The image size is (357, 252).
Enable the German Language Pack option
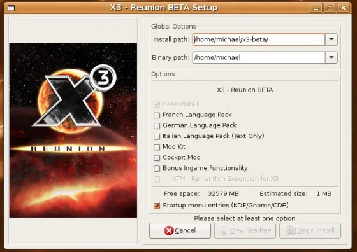[x=157, y=125]
